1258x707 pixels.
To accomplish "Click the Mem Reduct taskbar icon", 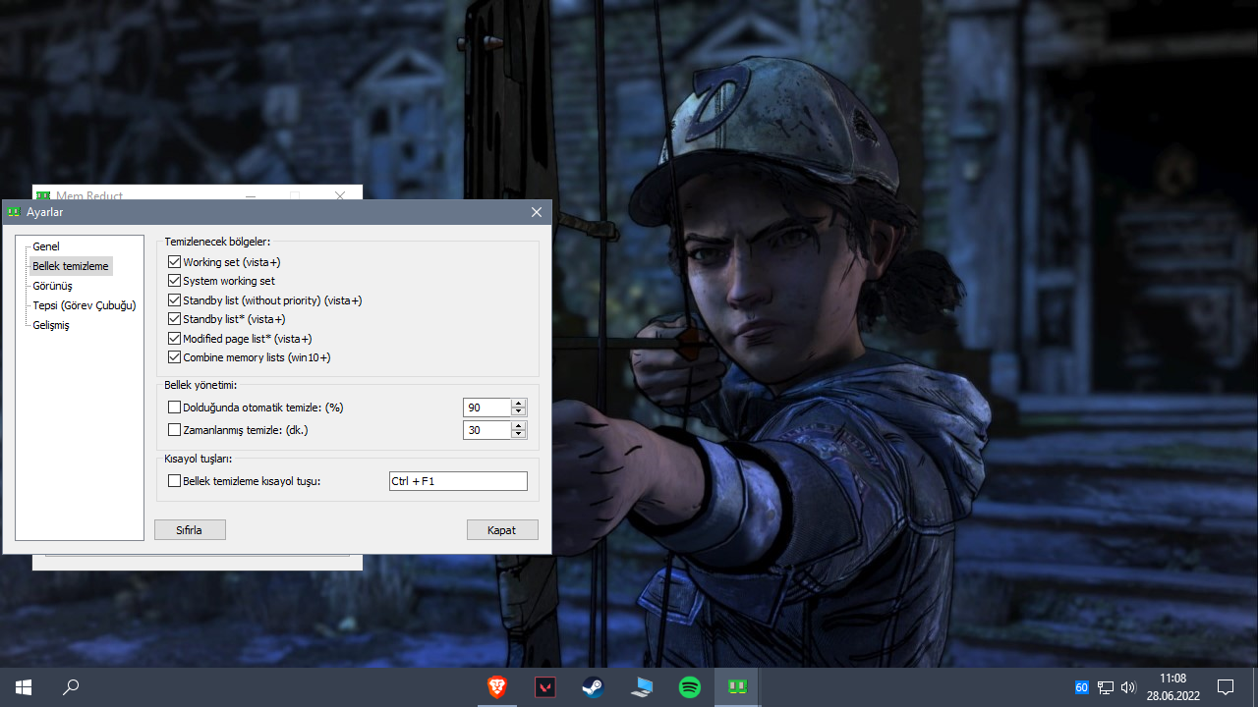I will (737, 687).
